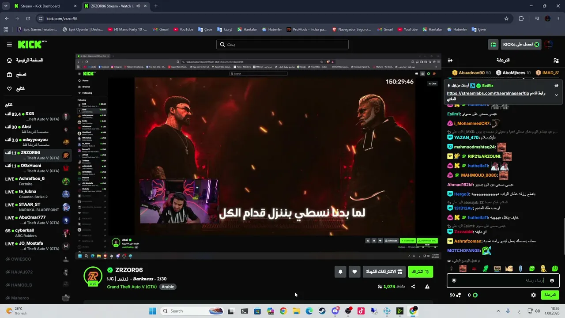Open Absi channel in followed list
Image resolution: width=565 pixels, height=318 pixels.
pos(38,129)
